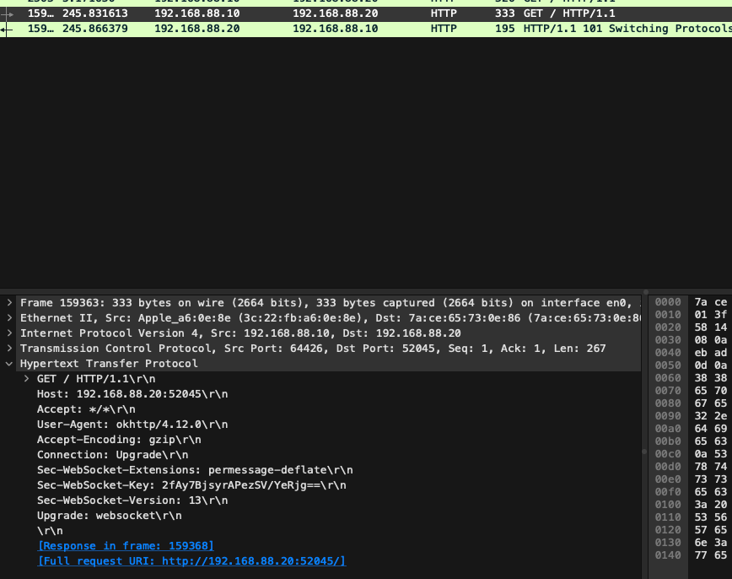Expand the Ethernet II section
The width and height of the screenshot is (732, 579).
(x=9, y=317)
